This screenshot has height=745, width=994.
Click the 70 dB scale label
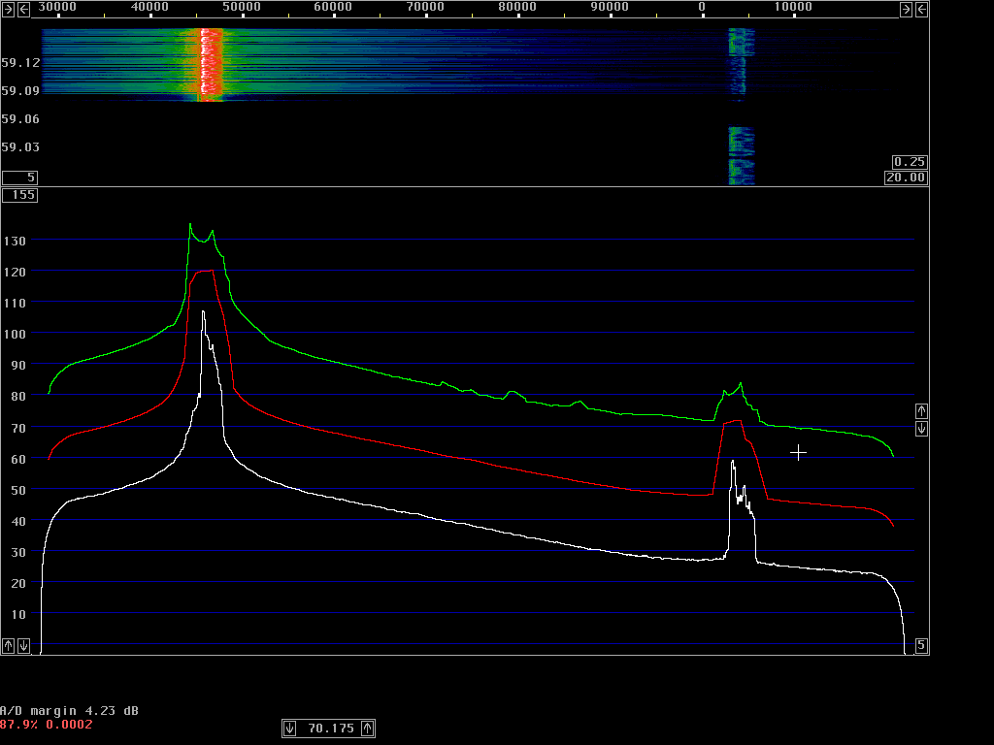pos(18,428)
